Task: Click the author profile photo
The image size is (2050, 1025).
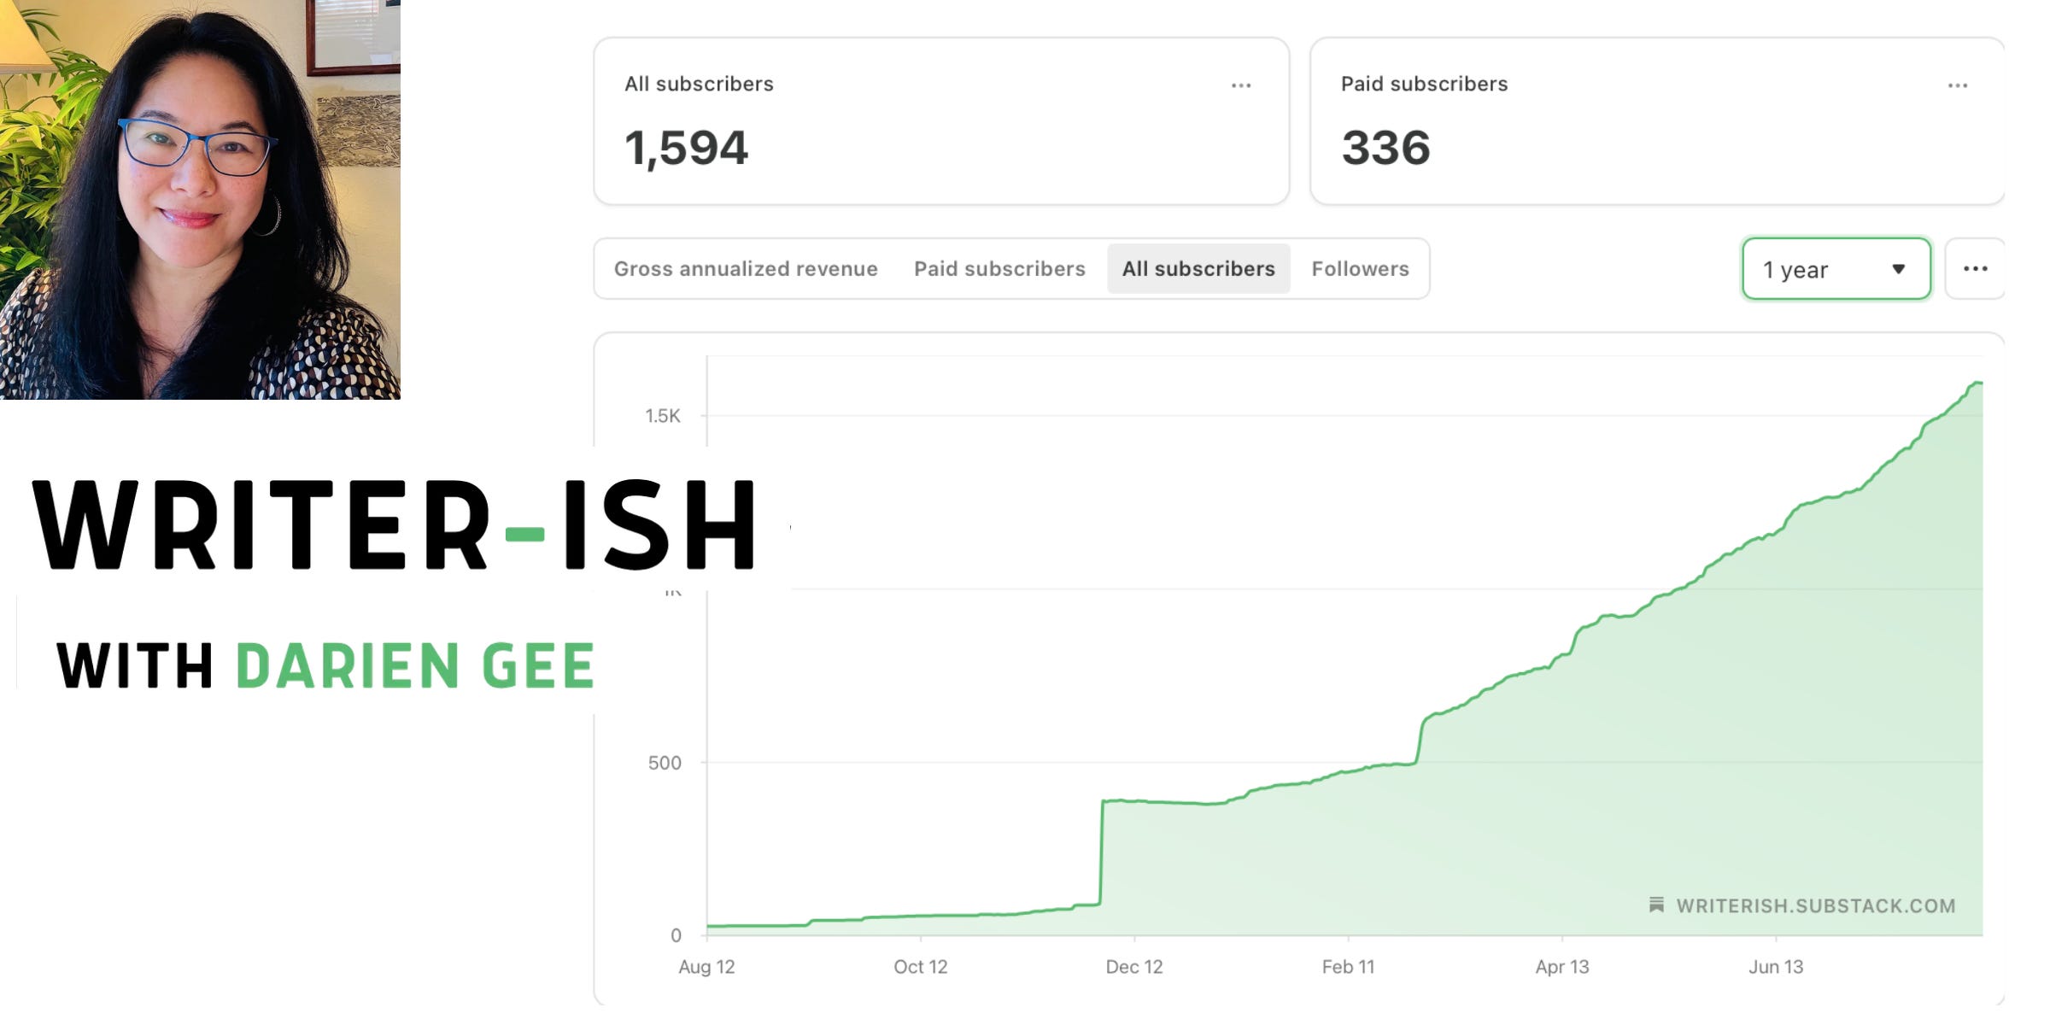Action: click(200, 199)
